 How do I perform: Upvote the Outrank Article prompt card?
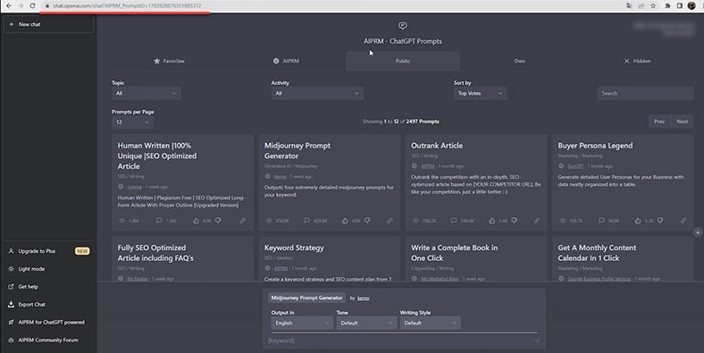(492, 221)
